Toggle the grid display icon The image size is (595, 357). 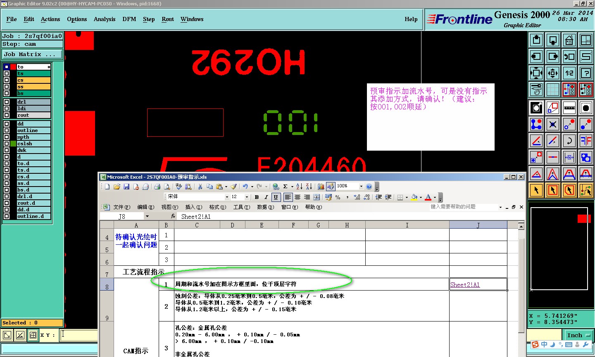(x=553, y=89)
